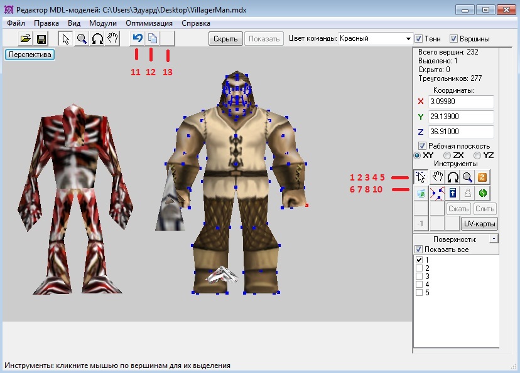This screenshot has height=373, width=520.
Task: Select the rotate tool in Инструменты panel
Action: [452, 177]
